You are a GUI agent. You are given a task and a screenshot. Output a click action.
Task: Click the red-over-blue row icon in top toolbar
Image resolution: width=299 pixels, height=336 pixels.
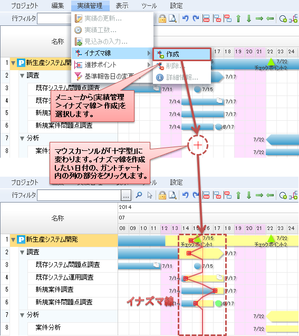click(228, 18)
